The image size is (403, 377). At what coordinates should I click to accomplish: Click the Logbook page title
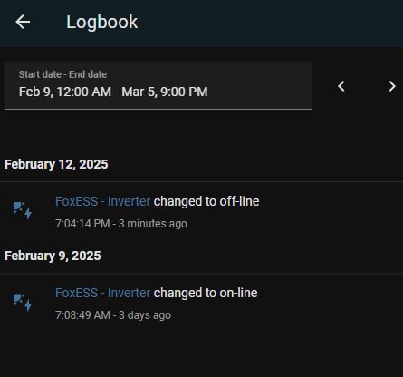coord(102,22)
